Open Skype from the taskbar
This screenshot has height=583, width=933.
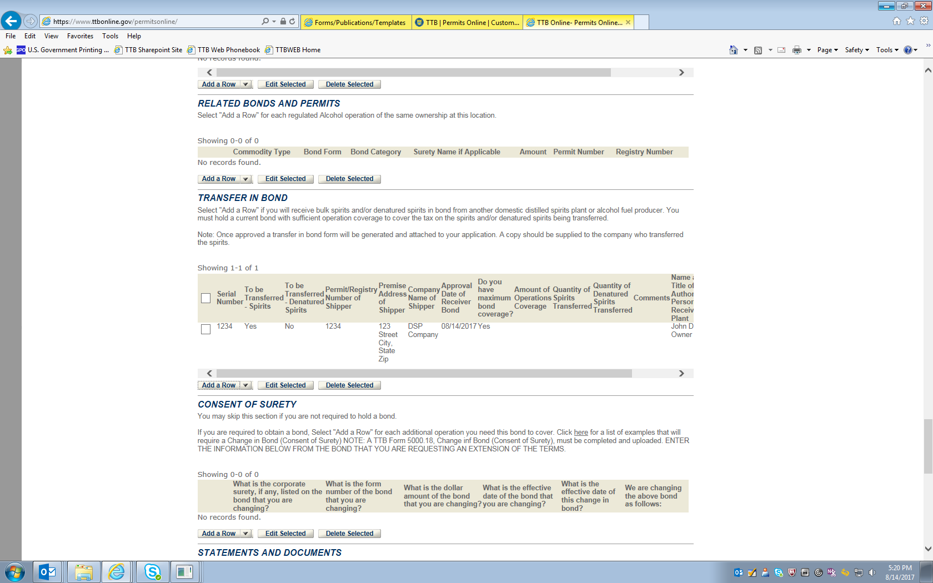pos(152,572)
